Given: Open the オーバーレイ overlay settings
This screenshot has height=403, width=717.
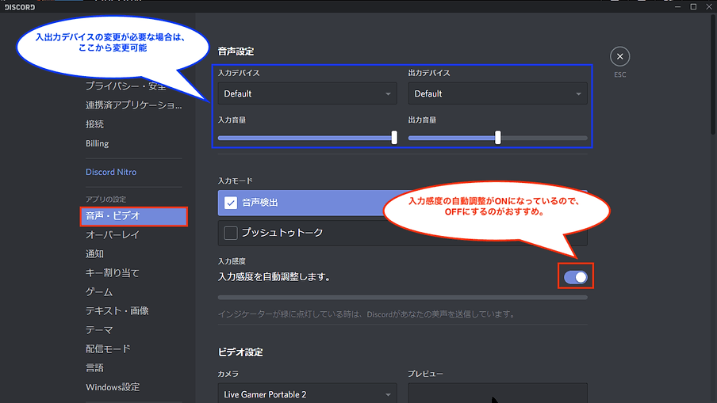Looking at the screenshot, I should coord(113,234).
